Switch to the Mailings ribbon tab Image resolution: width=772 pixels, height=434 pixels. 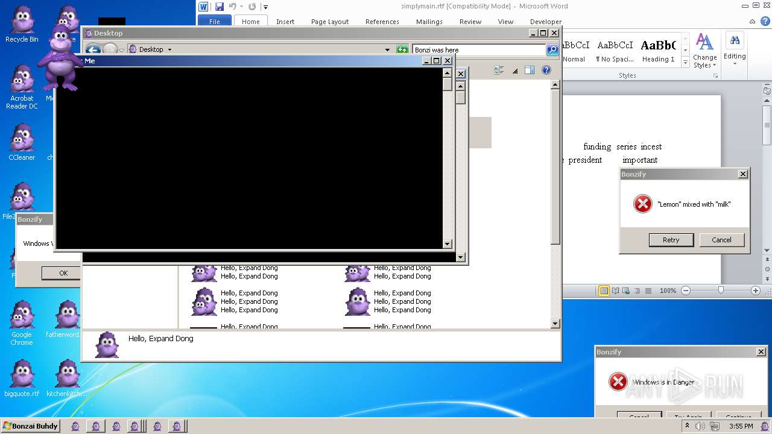coord(429,22)
